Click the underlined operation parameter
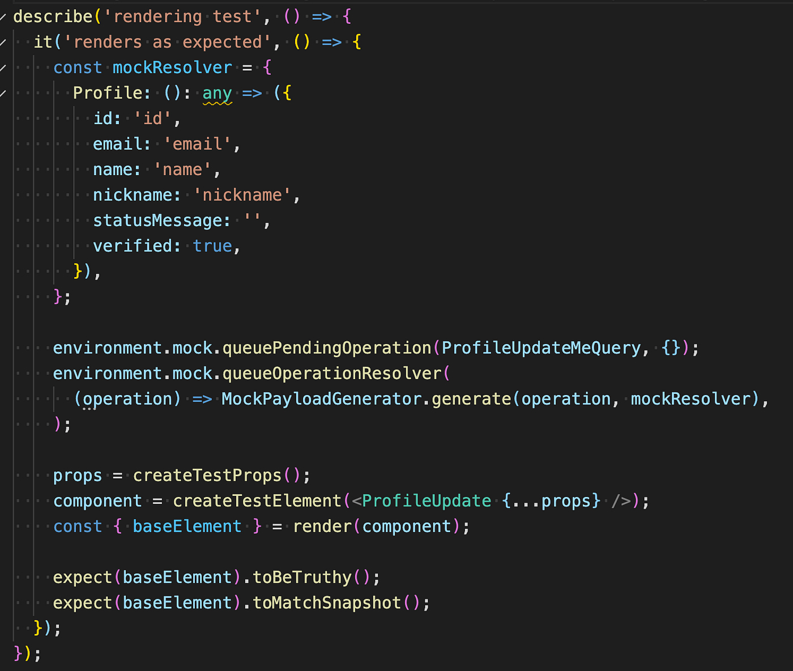Image resolution: width=793 pixels, height=671 pixels. pyautogui.click(x=127, y=398)
